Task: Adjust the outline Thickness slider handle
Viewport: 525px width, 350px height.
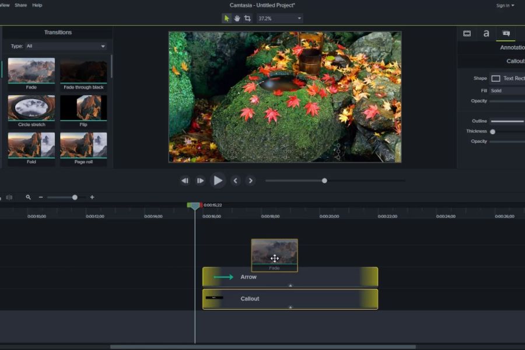Action: tap(492, 132)
